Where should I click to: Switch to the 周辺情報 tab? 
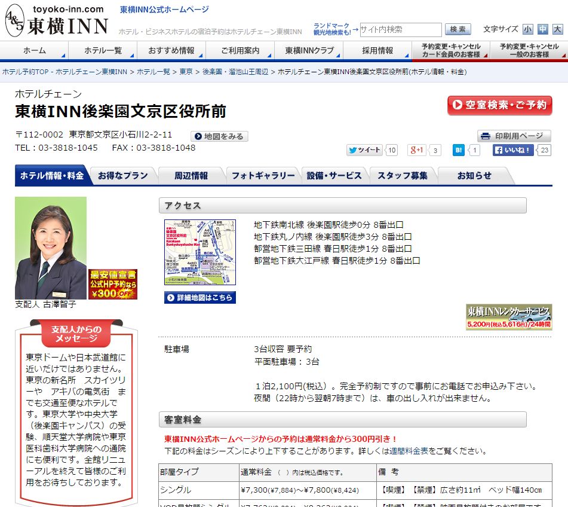(x=191, y=176)
